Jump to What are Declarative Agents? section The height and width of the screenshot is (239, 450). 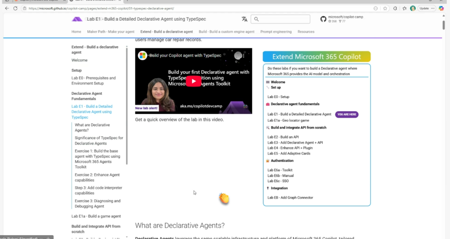click(92, 128)
